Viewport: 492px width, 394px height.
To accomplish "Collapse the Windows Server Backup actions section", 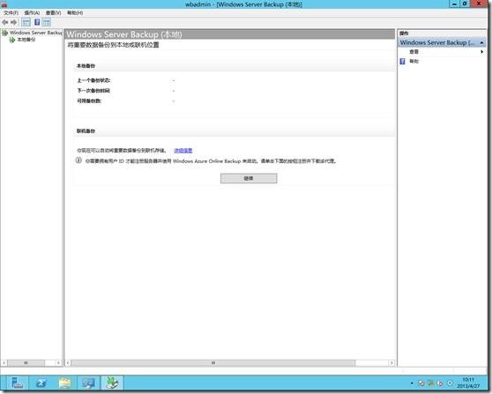I will pos(482,42).
